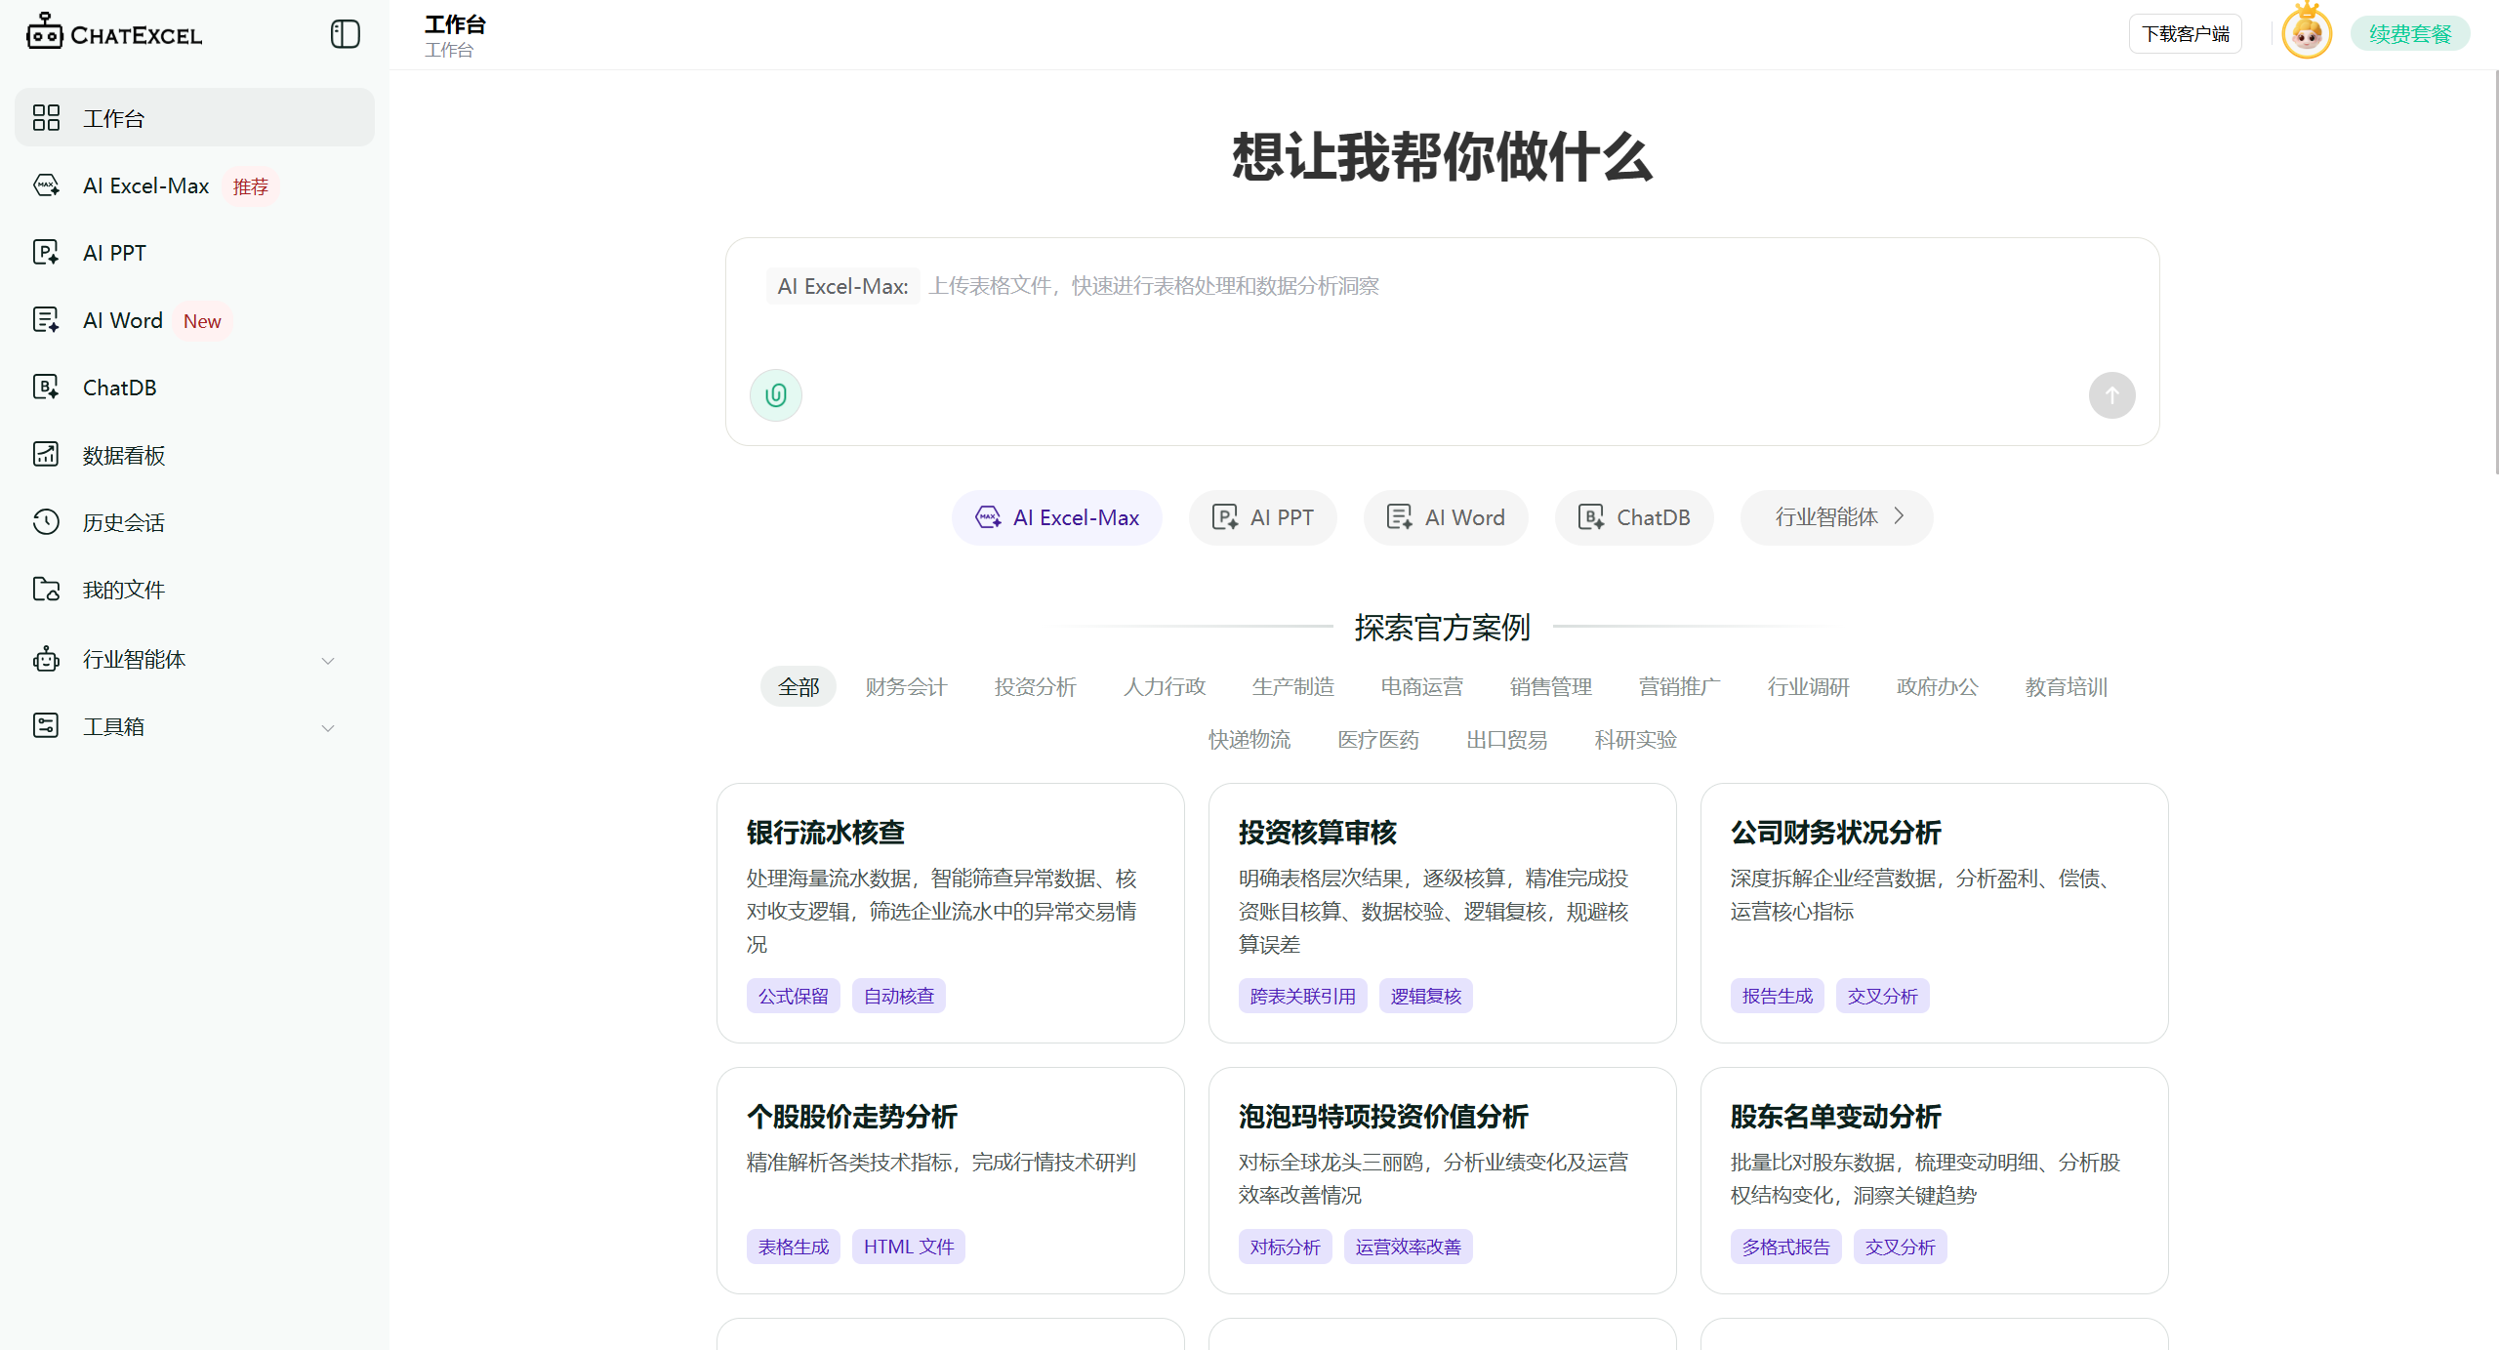Switch to 投资分析 tab

tap(1035, 687)
